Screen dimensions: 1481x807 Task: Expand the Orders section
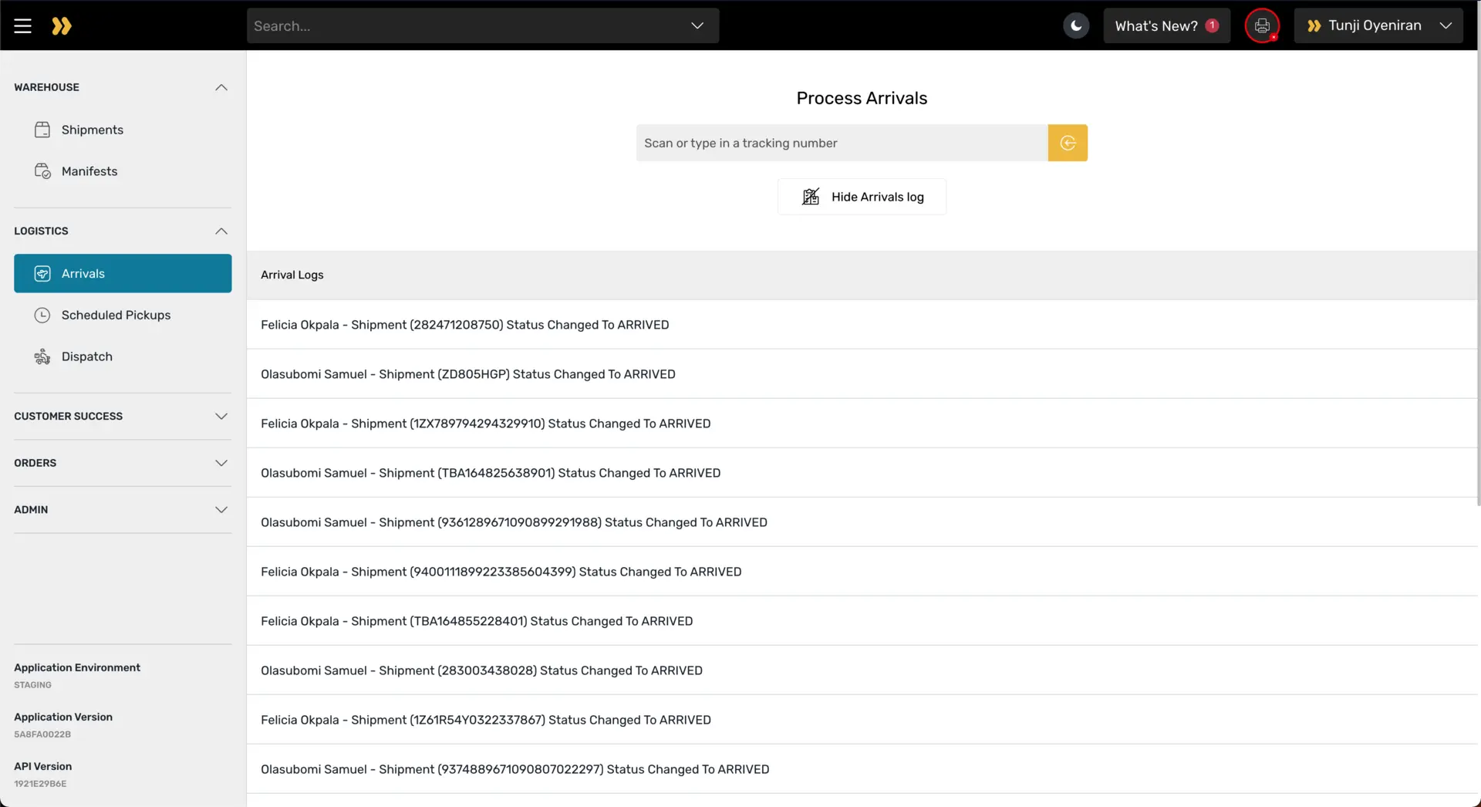123,463
